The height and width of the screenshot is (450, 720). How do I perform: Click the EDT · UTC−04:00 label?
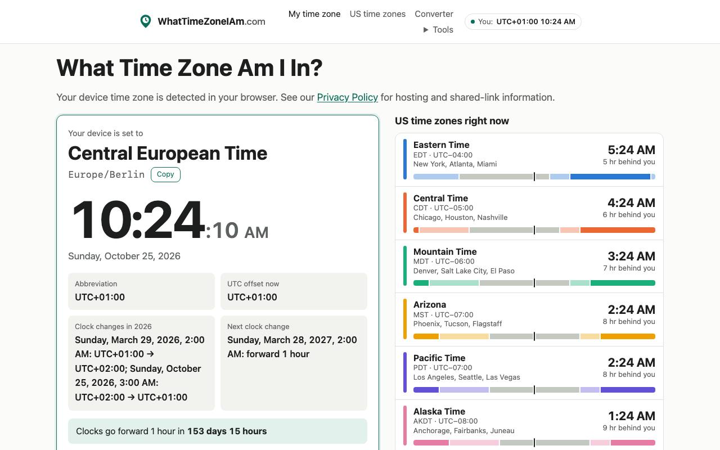(x=443, y=155)
